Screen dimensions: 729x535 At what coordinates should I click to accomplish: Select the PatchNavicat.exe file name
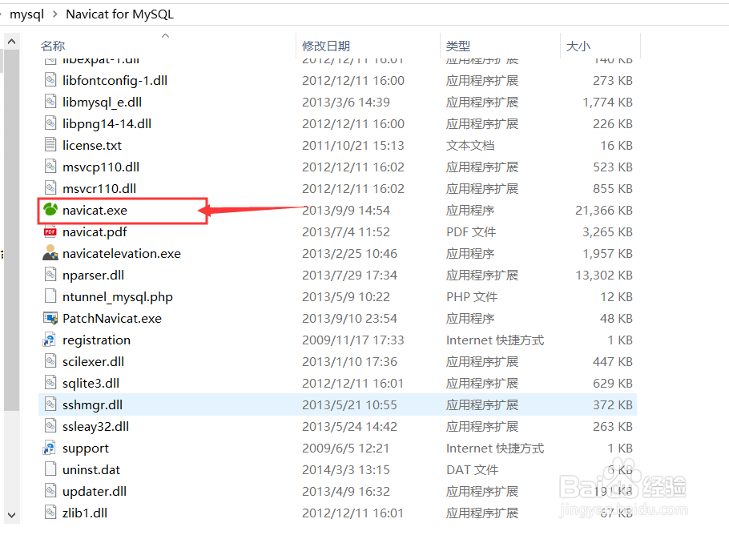pos(112,319)
